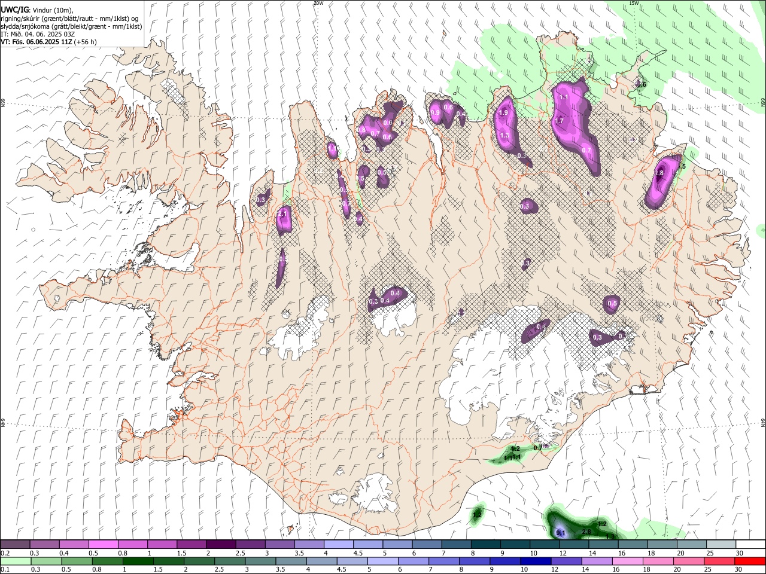Pick the violet 12 swatch in lower legend
This screenshot has height=574, width=766.
tap(566, 561)
